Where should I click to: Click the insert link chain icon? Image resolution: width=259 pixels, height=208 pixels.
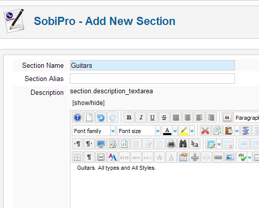click(x=218, y=157)
